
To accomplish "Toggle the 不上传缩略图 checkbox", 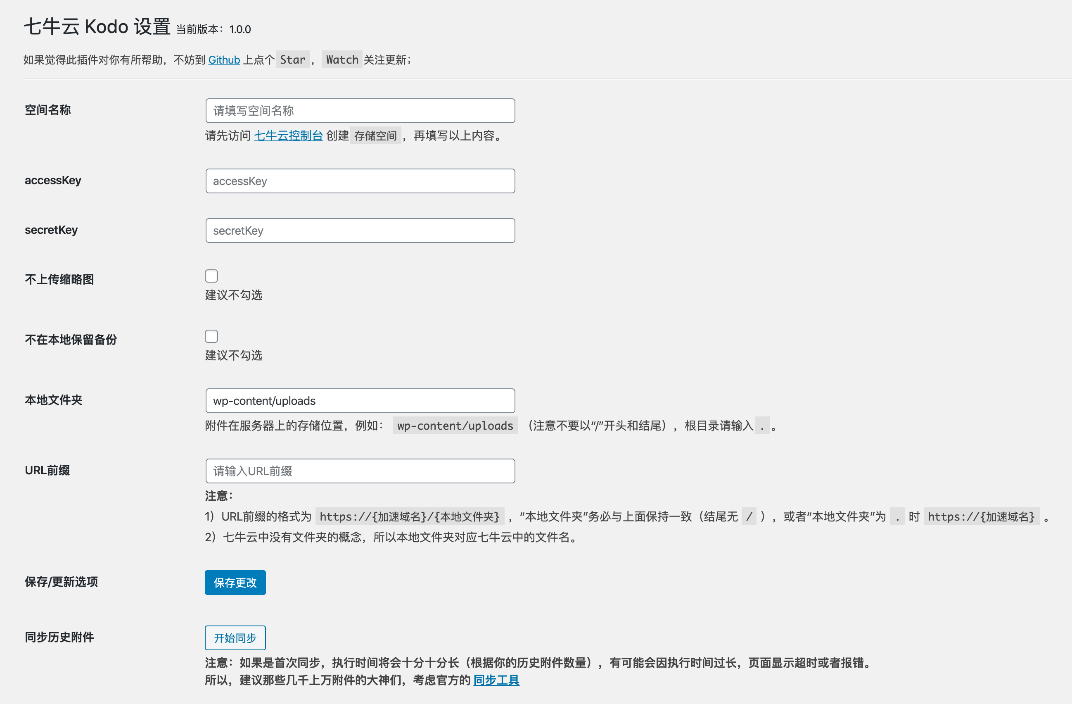I will click(x=211, y=276).
